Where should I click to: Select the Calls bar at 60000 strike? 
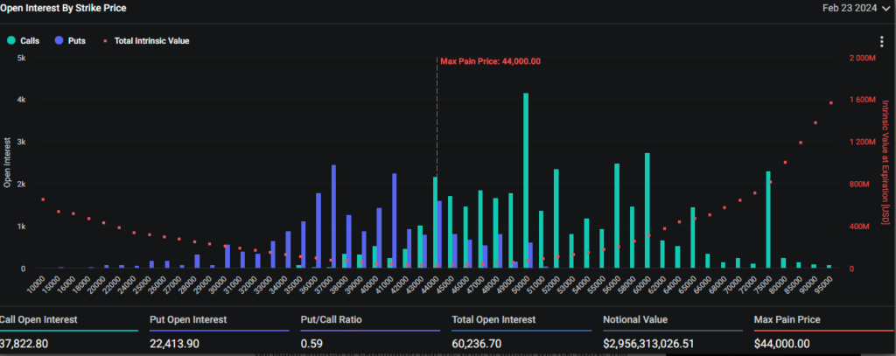[x=647, y=210]
